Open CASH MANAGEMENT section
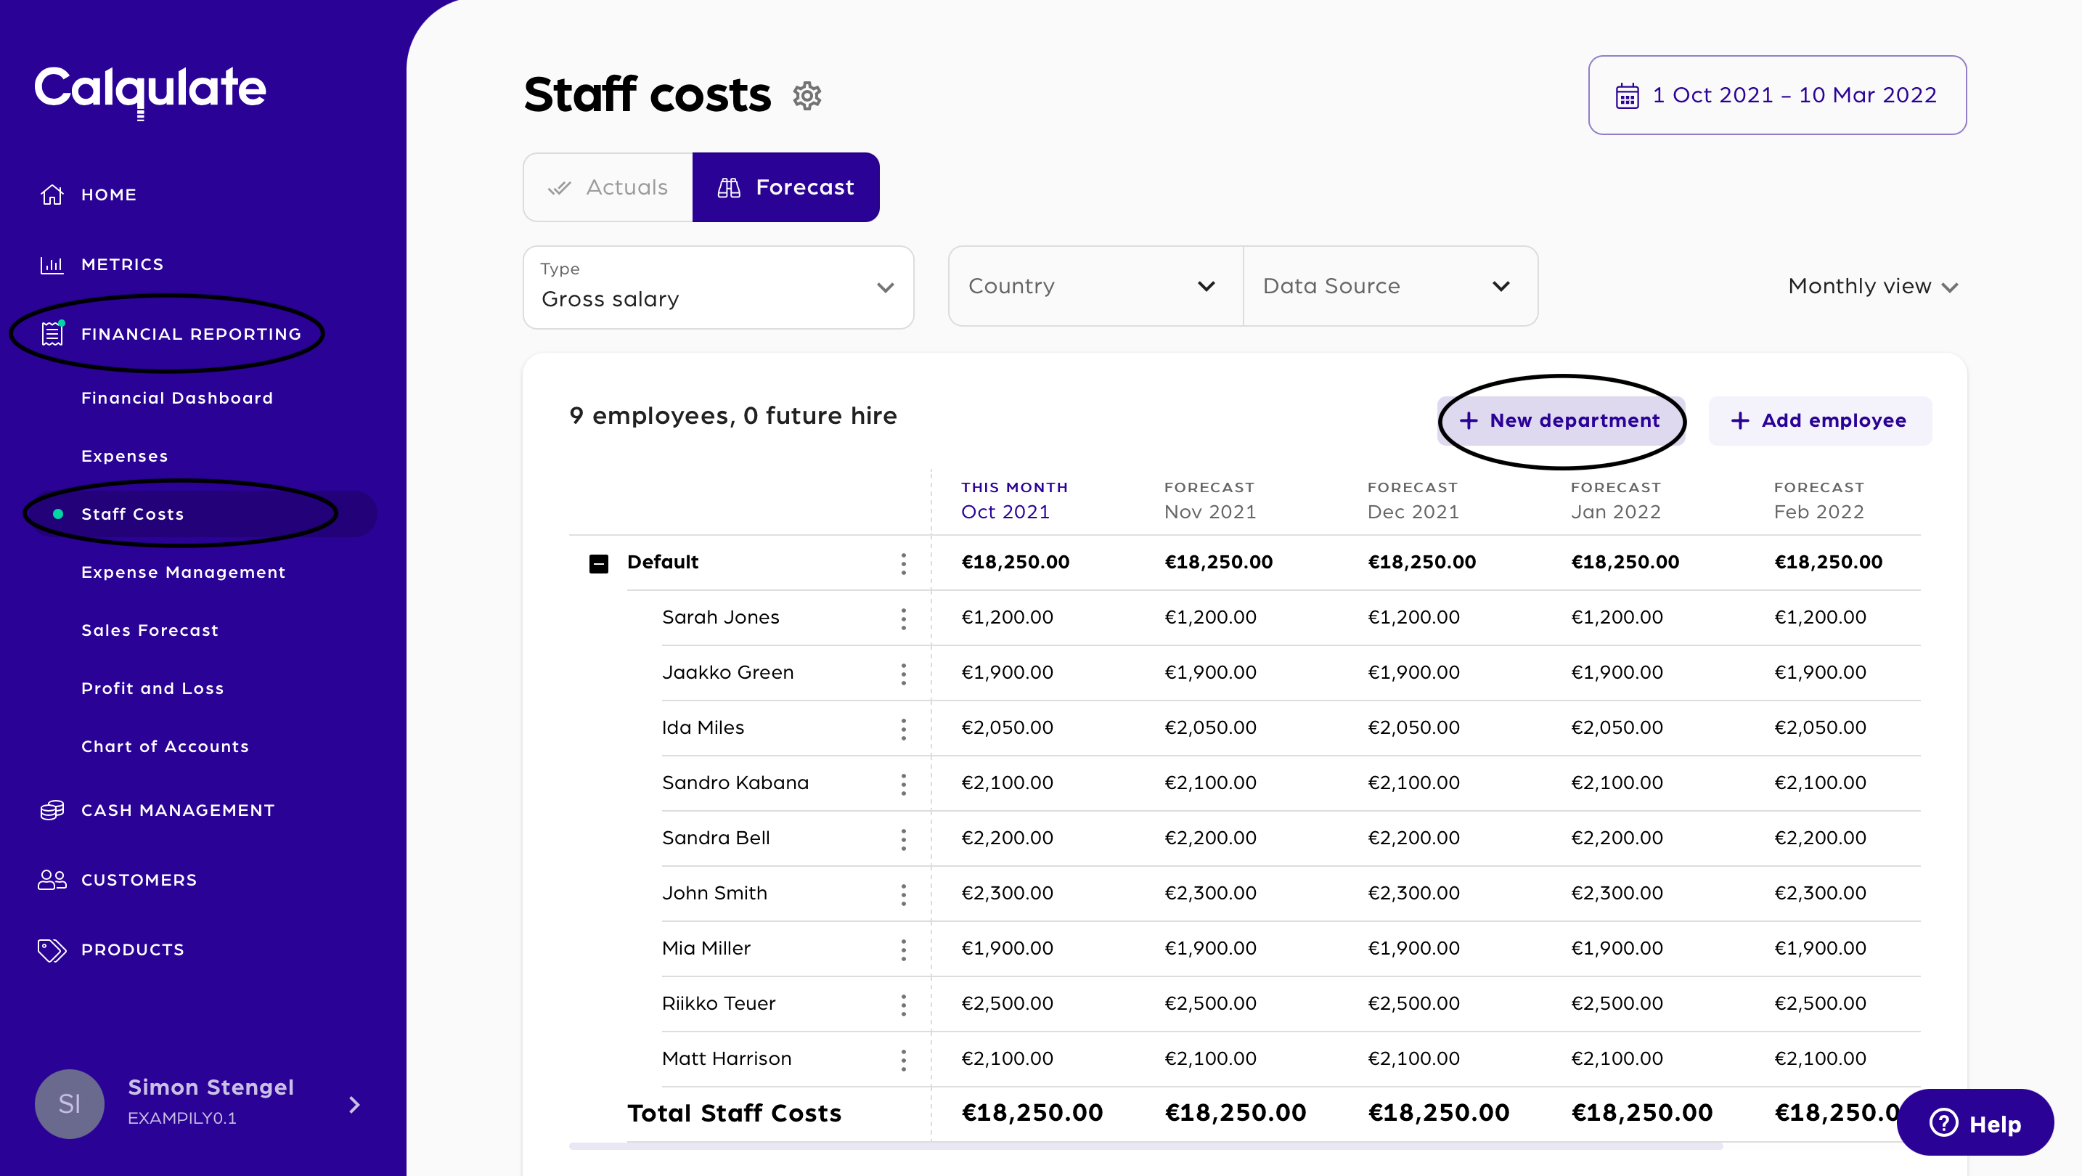This screenshot has width=2082, height=1176. coord(178,810)
